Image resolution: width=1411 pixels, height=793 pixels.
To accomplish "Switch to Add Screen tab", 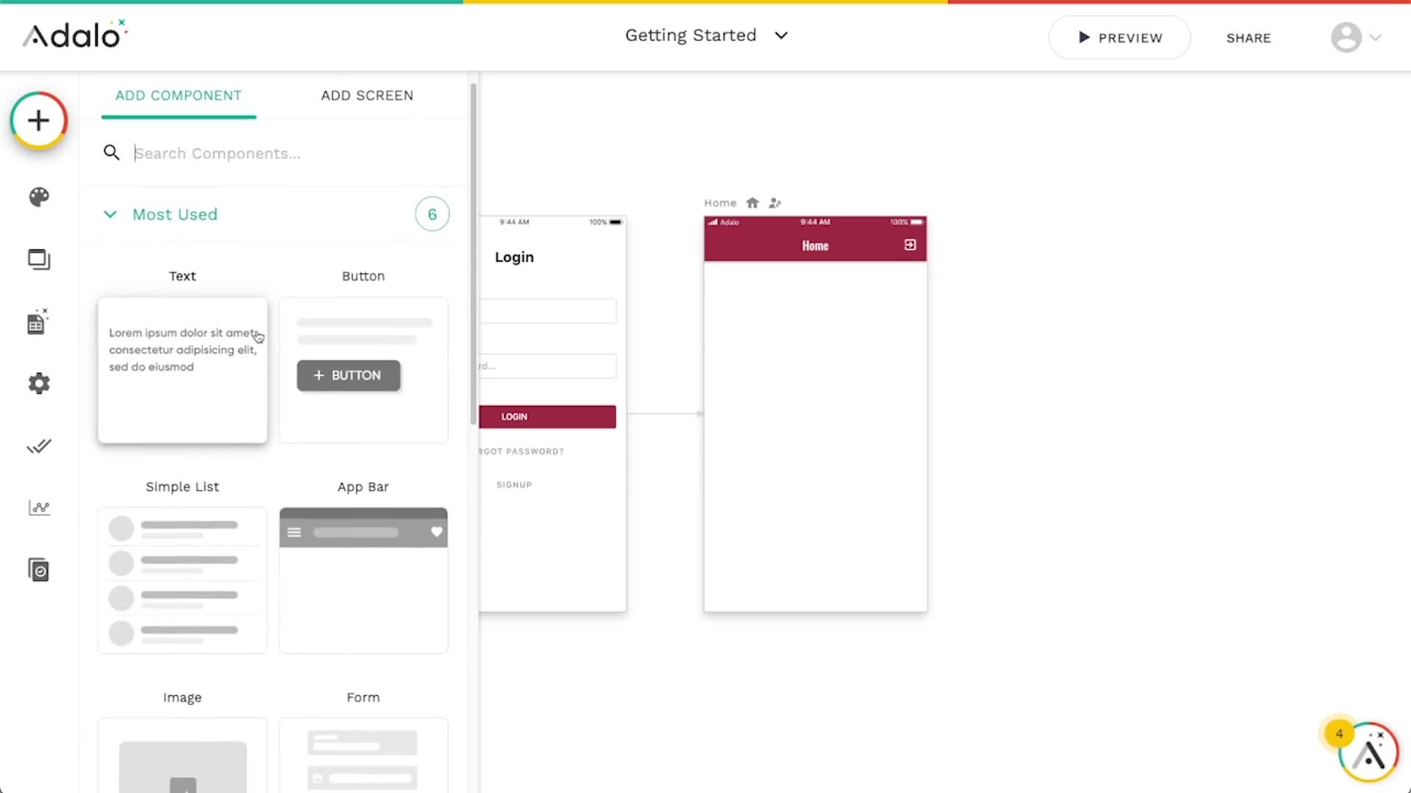I will click(x=367, y=95).
